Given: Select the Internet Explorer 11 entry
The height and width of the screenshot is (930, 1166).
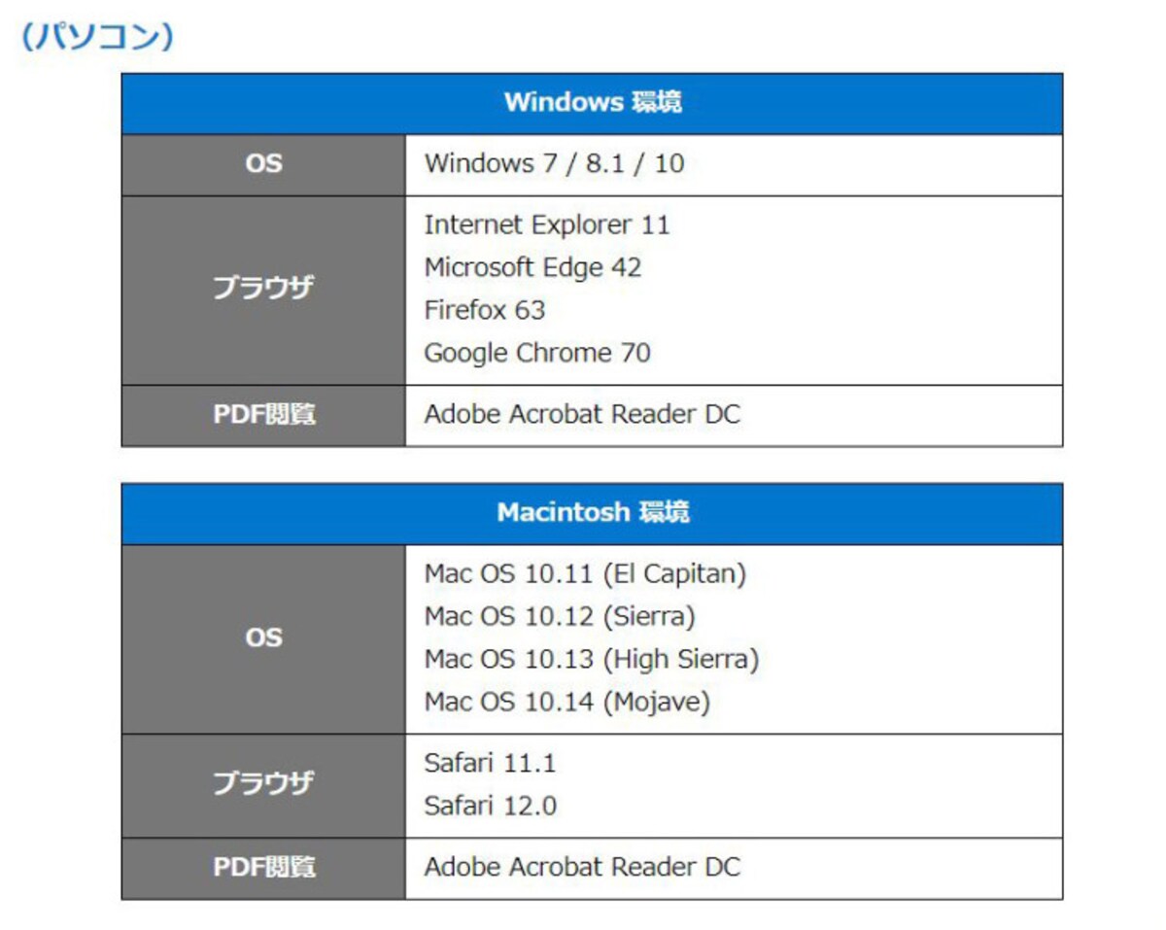Looking at the screenshot, I should tap(547, 224).
